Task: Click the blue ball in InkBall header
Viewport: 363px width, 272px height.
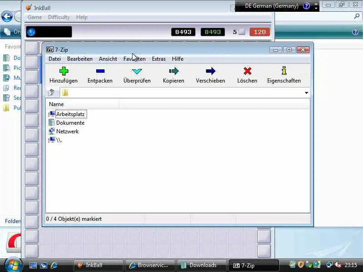Action: [31, 32]
